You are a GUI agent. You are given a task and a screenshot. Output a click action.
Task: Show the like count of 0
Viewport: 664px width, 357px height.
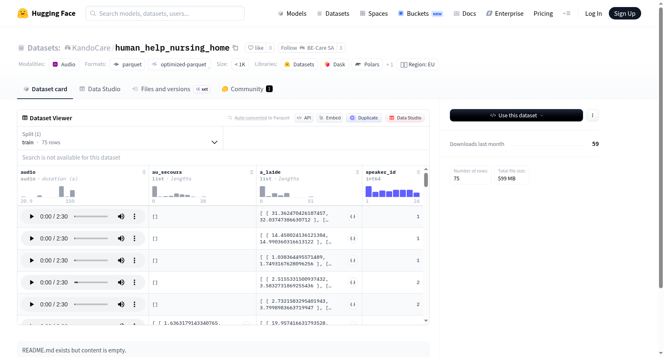click(x=271, y=48)
